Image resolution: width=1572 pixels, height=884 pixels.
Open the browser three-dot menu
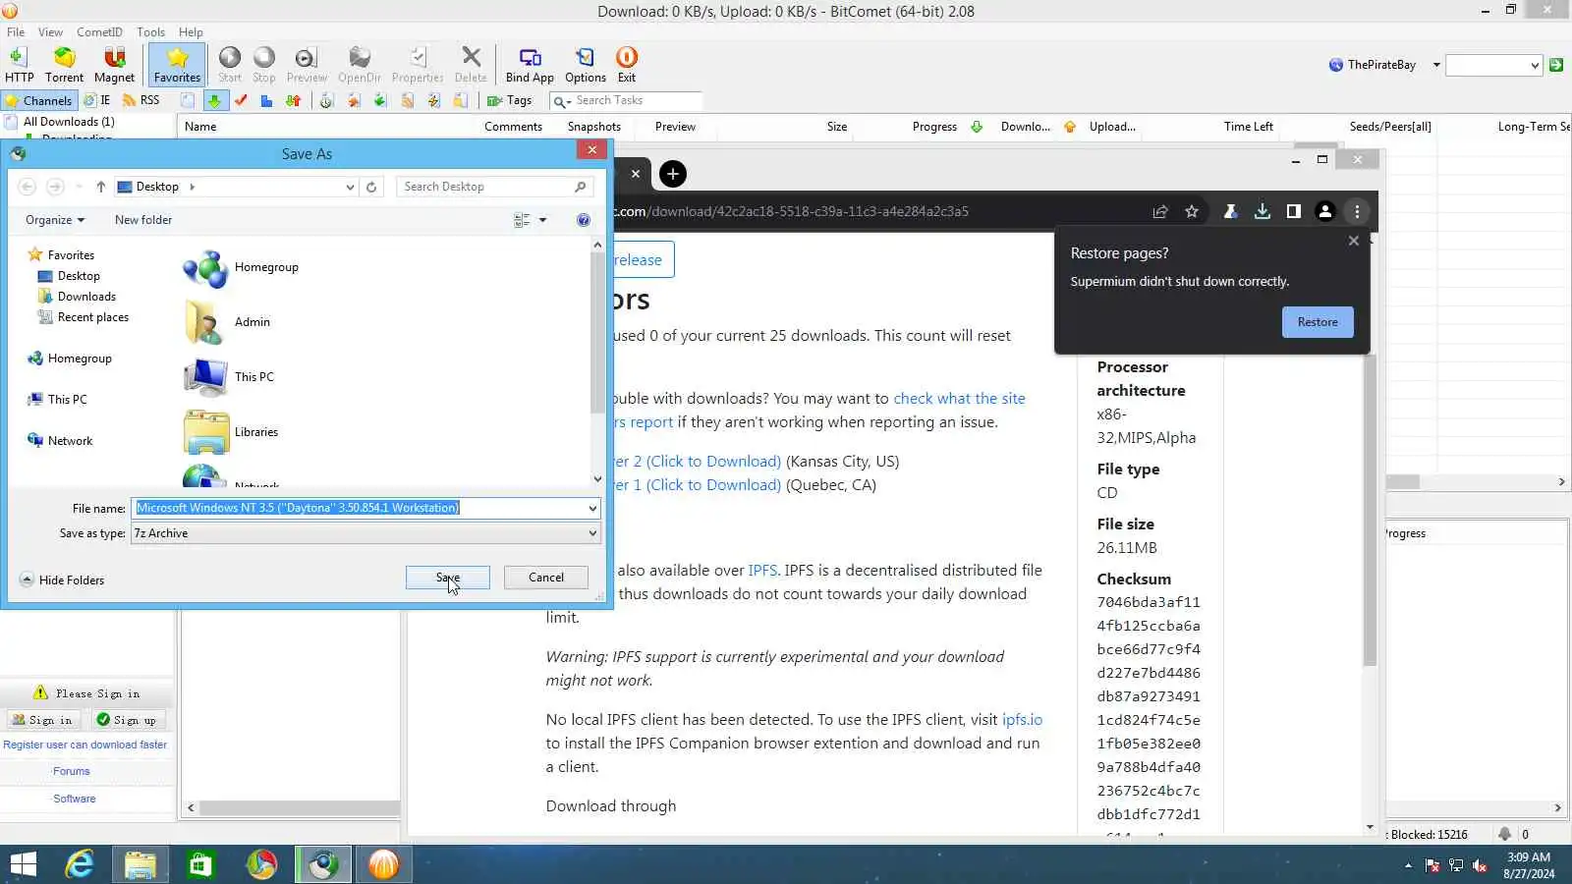(x=1357, y=211)
